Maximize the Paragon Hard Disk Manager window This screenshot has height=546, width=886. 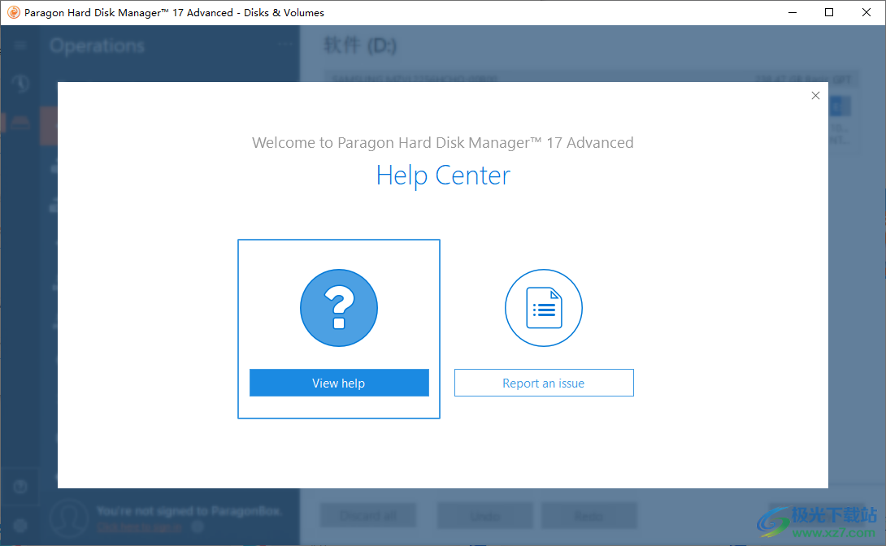click(x=829, y=12)
